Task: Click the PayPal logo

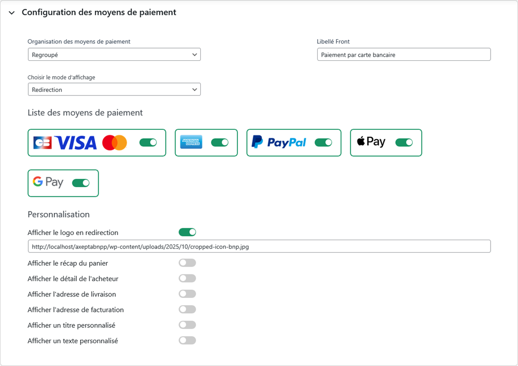Action: [x=279, y=142]
